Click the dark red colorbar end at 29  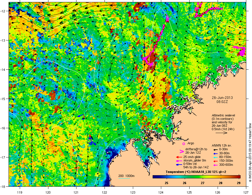click(239, 177)
